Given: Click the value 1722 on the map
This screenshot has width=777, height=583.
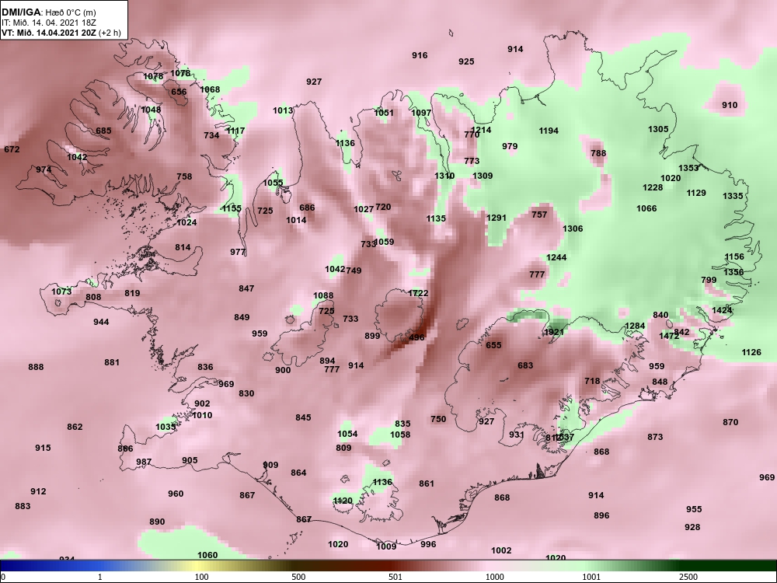Looking at the screenshot, I should click(418, 294).
